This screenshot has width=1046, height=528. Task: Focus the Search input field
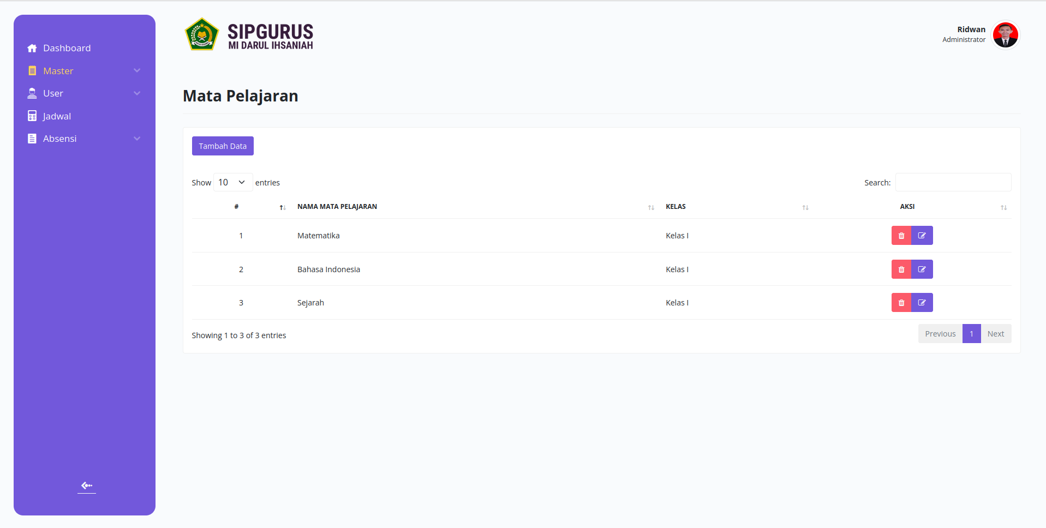click(x=953, y=182)
